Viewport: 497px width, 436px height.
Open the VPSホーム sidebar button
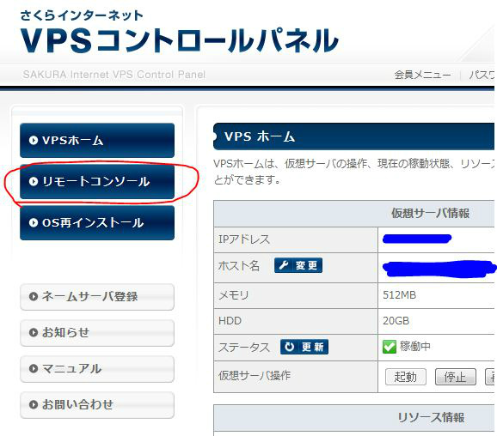[x=97, y=140]
